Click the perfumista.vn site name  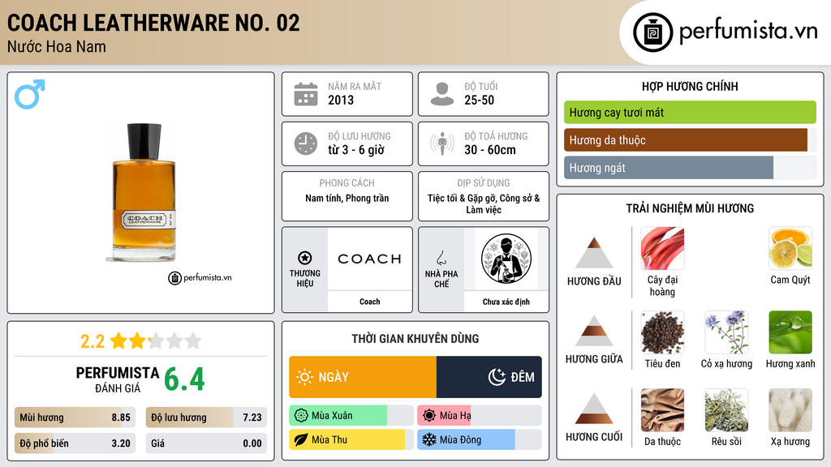pos(748,32)
